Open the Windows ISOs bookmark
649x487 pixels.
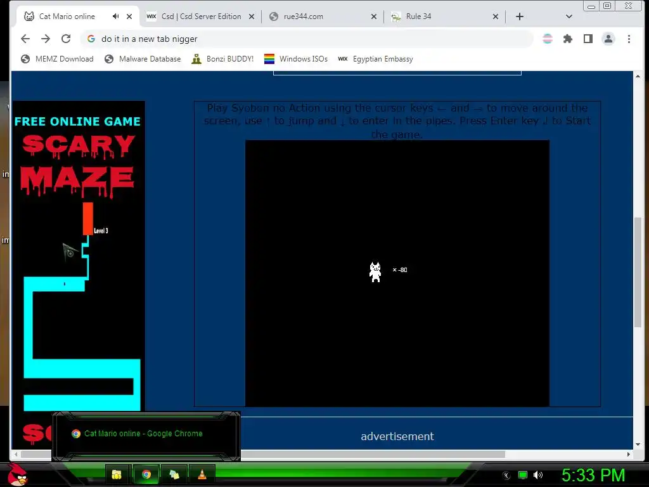click(x=295, y=59)
